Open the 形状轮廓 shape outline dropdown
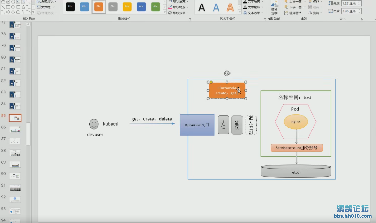Image resolution: width=376 pixels, height=223 pixels. [x=178, y=7]
